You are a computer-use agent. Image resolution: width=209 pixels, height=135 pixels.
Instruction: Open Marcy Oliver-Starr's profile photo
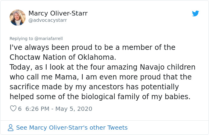[18, 17]
